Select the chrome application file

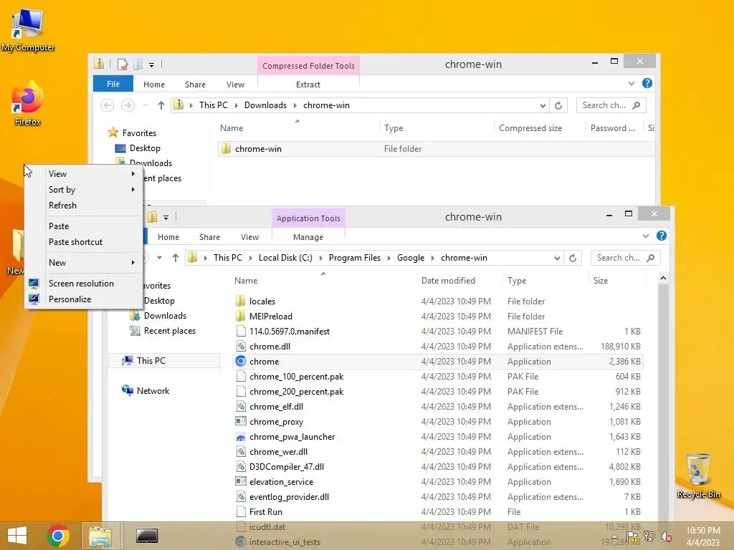(437, 362)
